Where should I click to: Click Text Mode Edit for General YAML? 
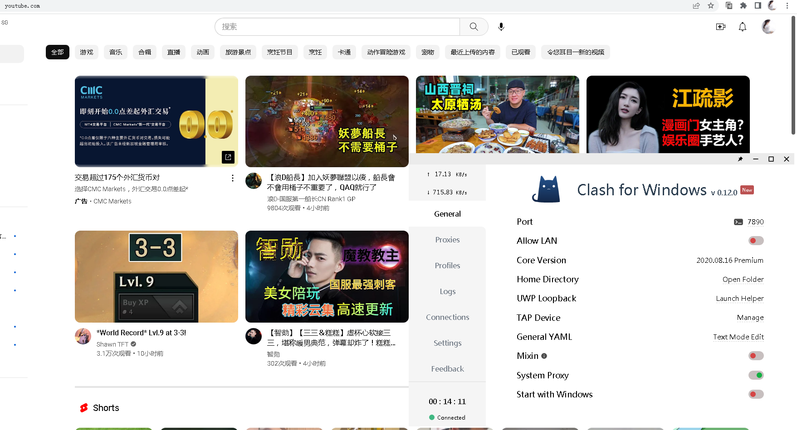[x=738, y=337]
